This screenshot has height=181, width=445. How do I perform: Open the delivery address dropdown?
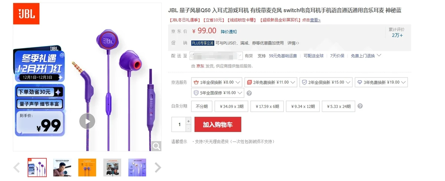(x=216, y=56)
